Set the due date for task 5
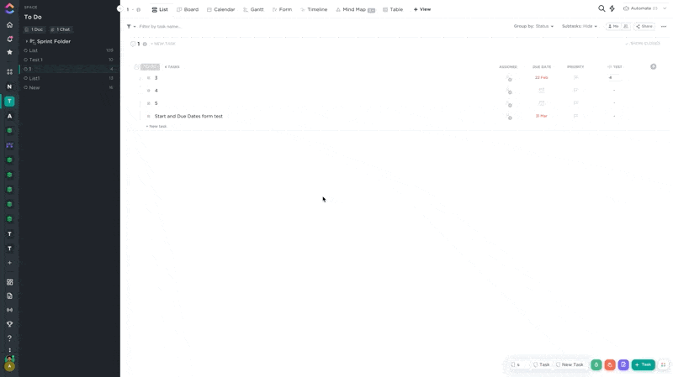The width and height of the screenshot is (673, 377). (x=542, y=103)
